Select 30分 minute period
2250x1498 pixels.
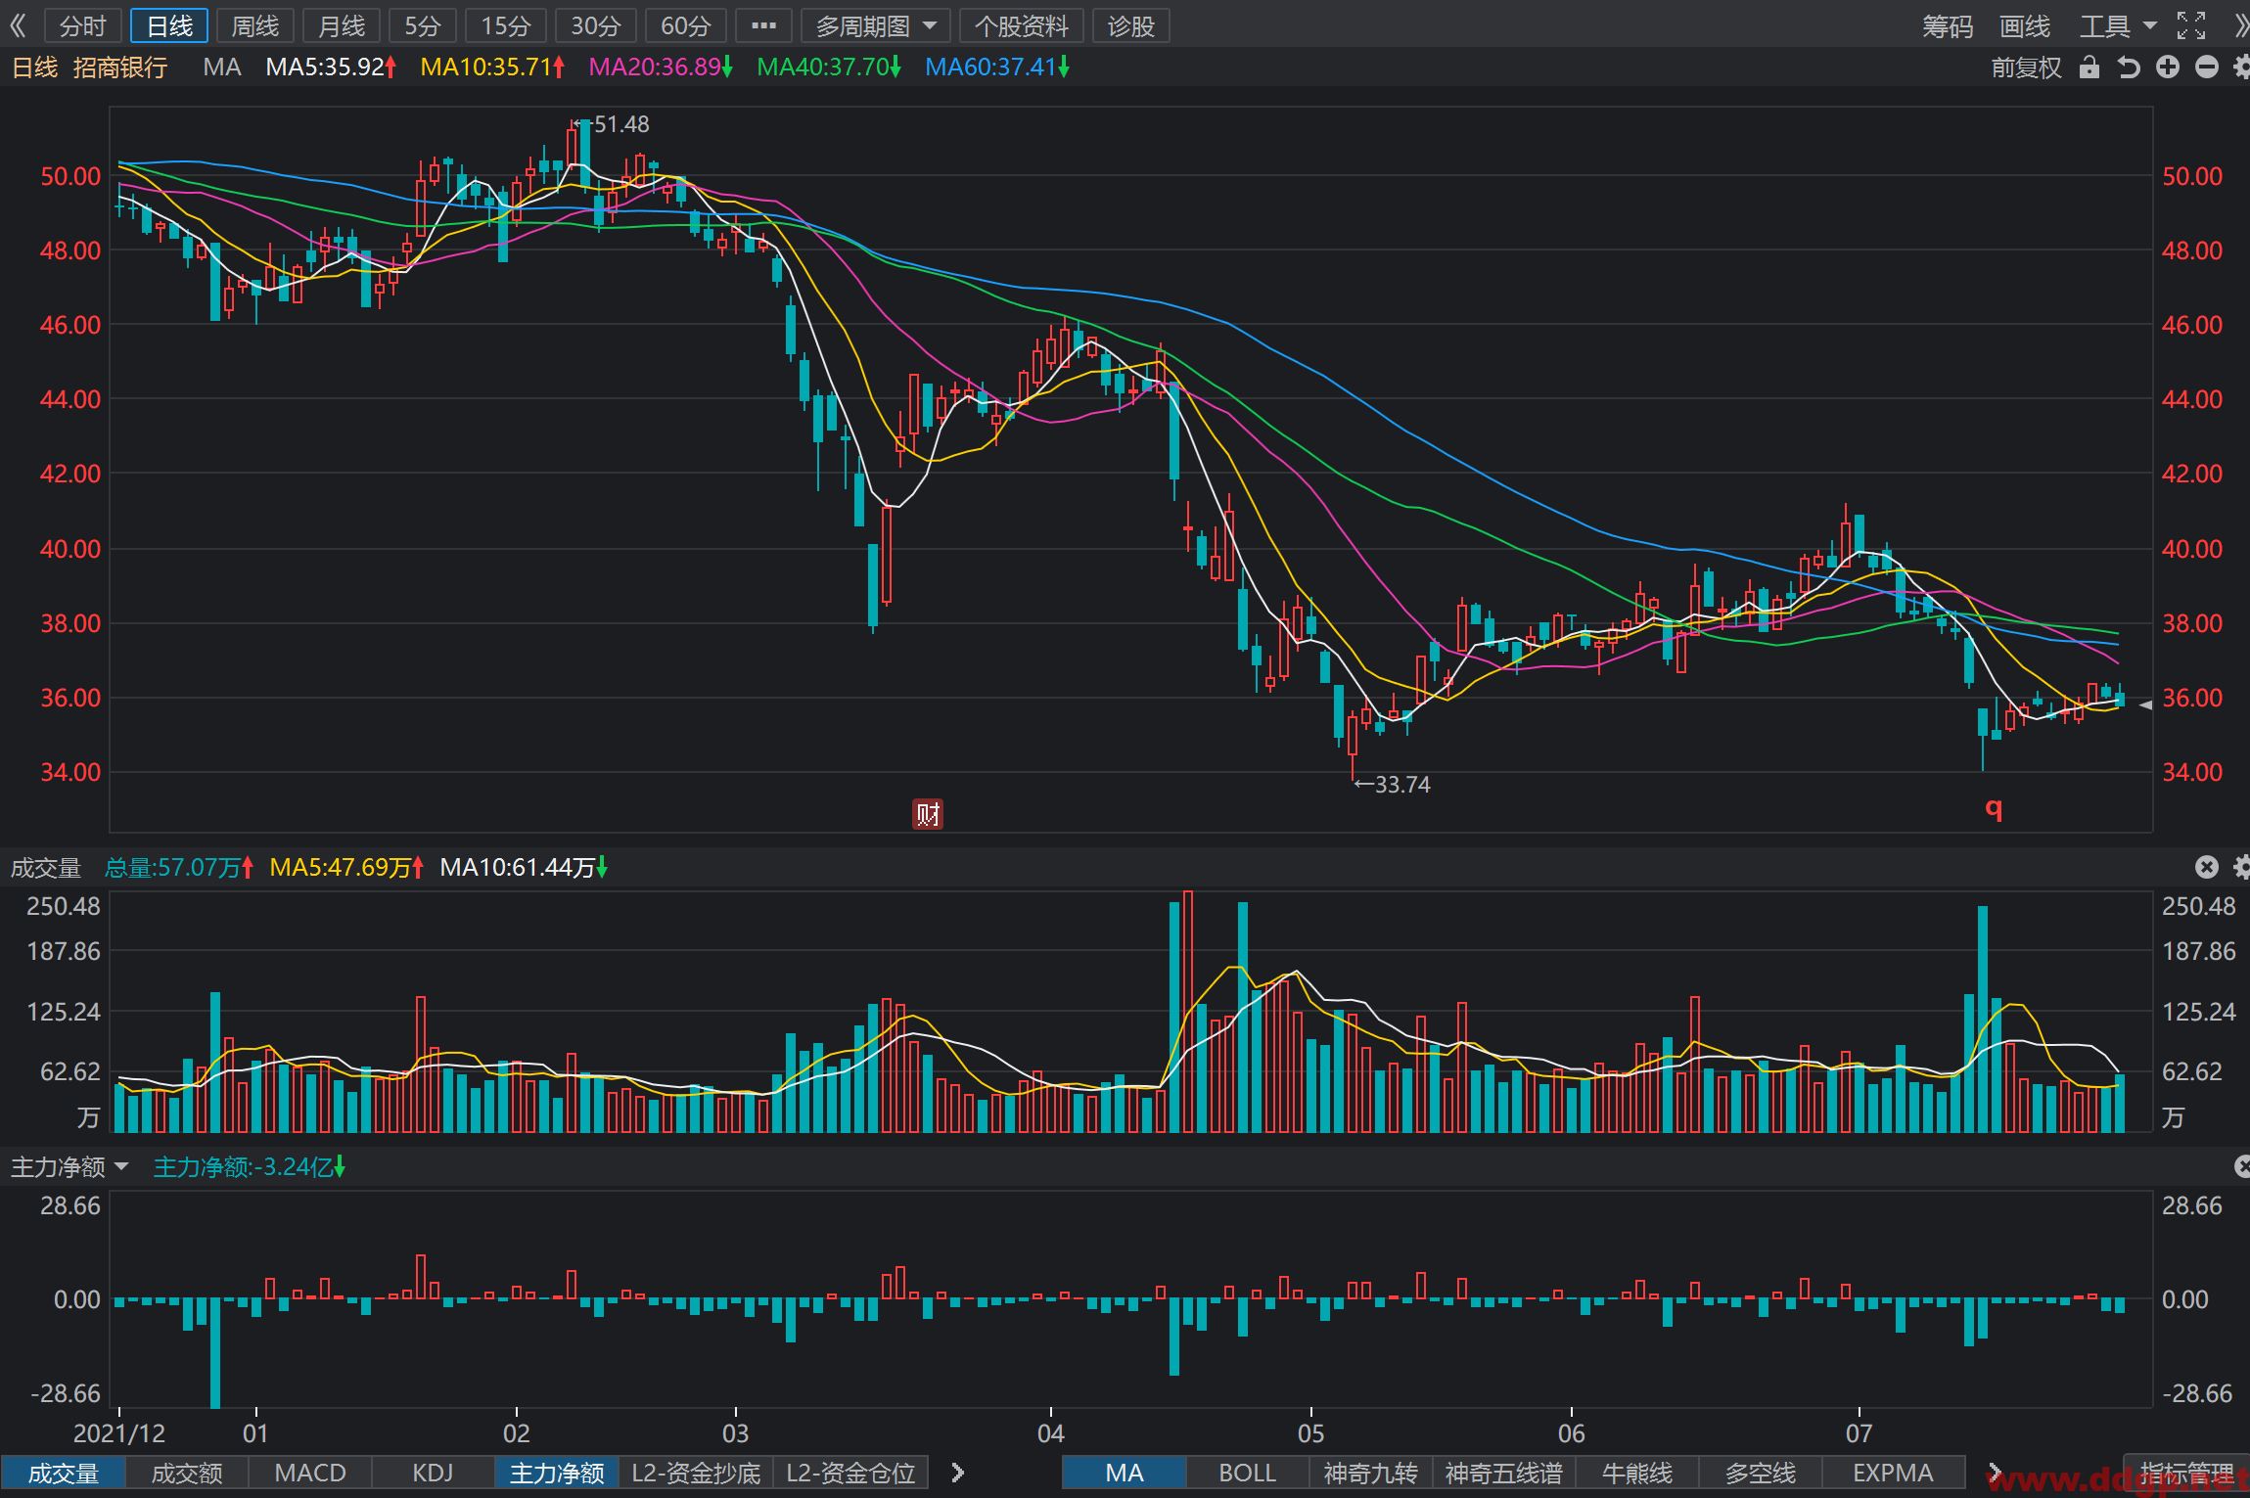[x=596, y=25]
